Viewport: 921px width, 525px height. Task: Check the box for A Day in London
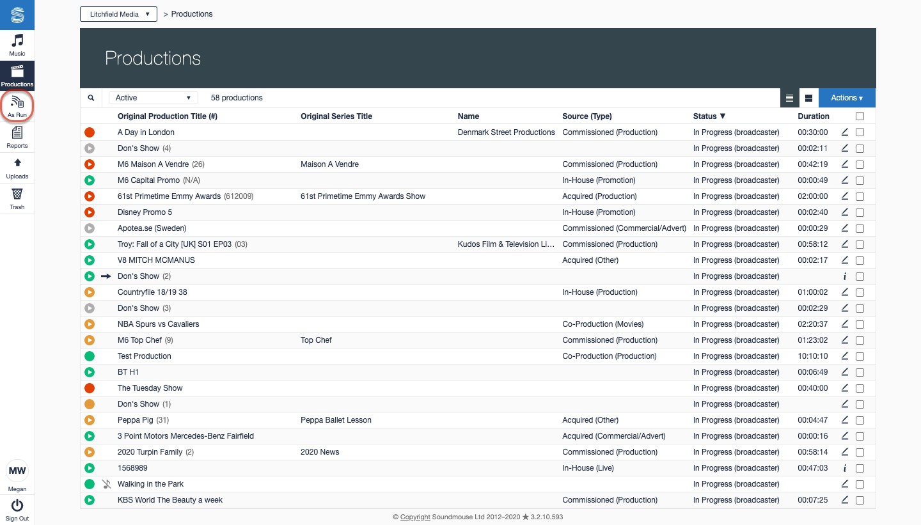860,132
